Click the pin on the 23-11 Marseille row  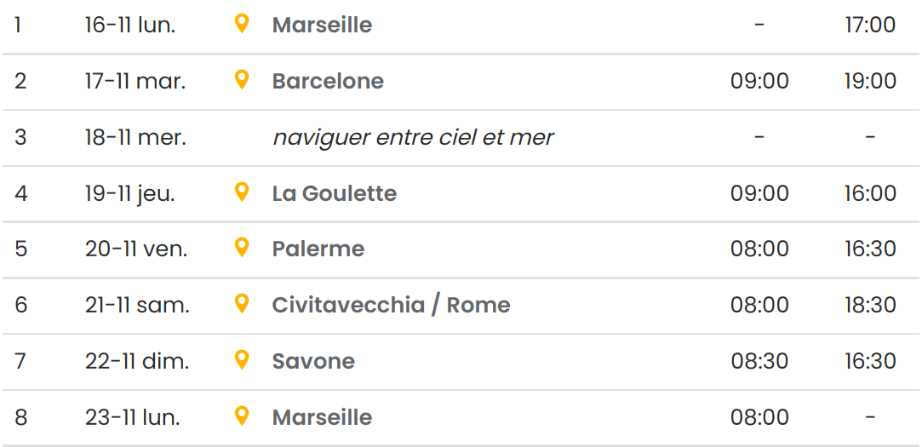(242, 416)
